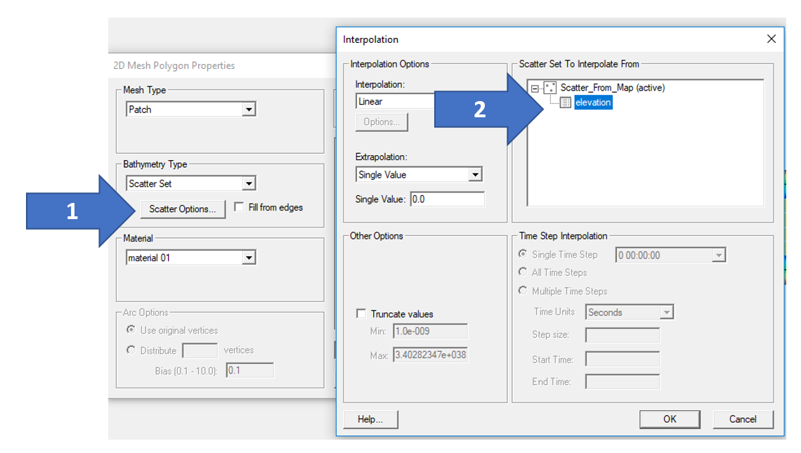This screenshot has height=453, width=801.
Task: Click the Start Time input field
Action: [623, 359]
